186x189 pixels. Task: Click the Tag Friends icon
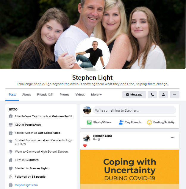click(x=121, y=122)
